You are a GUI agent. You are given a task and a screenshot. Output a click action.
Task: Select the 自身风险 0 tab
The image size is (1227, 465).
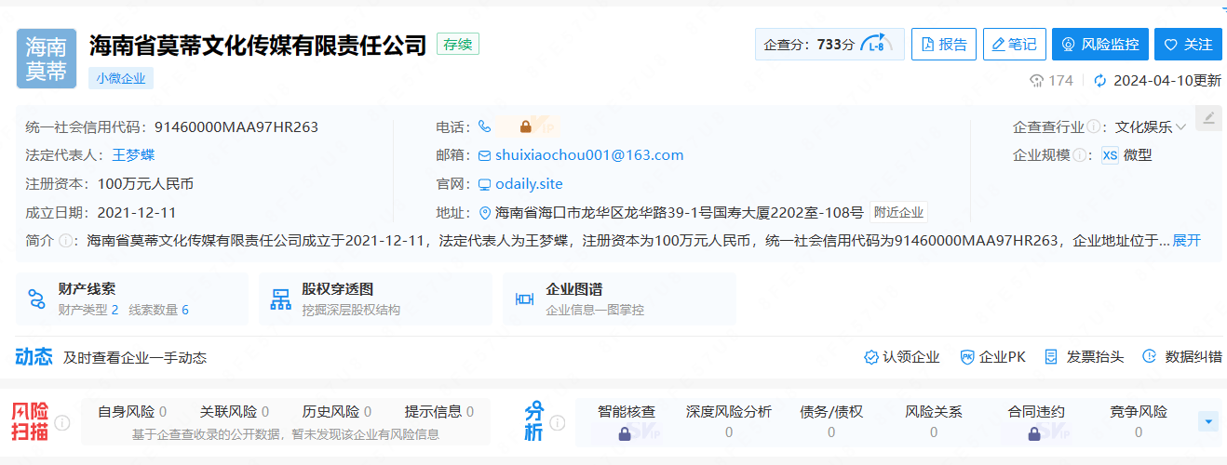[x=132, y=411]
